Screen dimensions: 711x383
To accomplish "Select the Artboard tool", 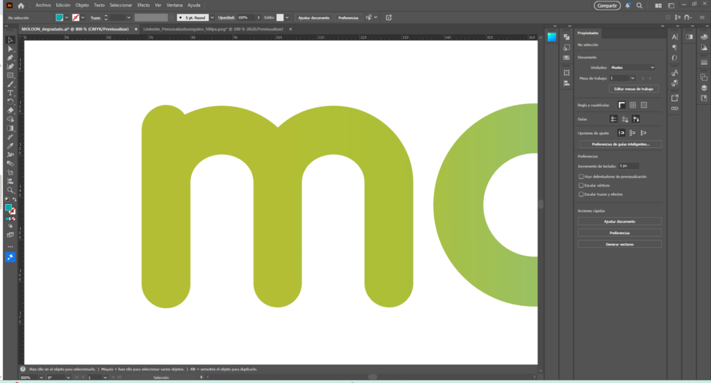I will pos(10,172).
